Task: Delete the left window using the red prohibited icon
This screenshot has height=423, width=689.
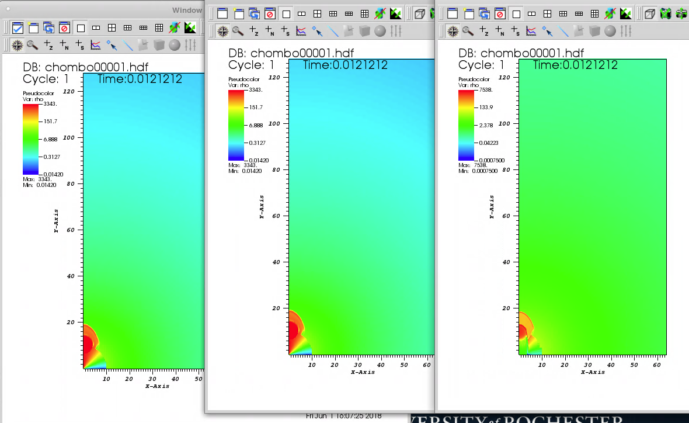Action: [65, 28]
